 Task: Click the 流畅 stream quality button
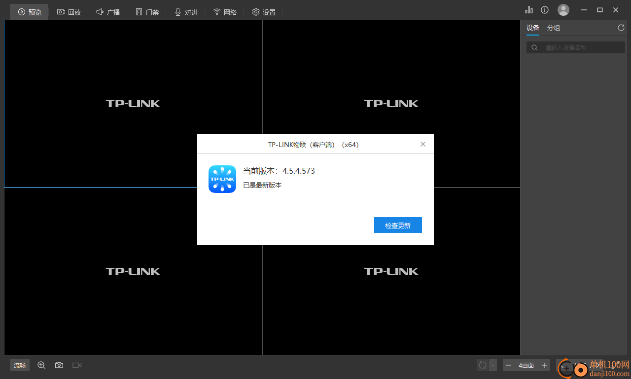click(20, 365)
